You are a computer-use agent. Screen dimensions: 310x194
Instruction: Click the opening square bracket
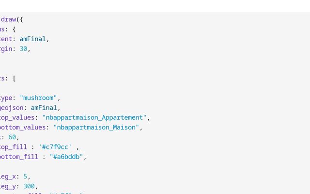[14, 78]
